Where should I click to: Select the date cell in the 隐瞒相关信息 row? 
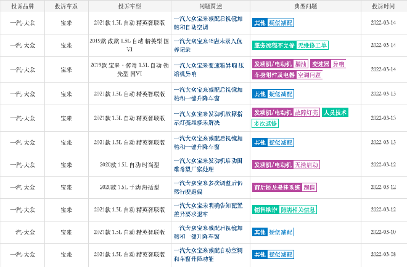tap(383, 209)
